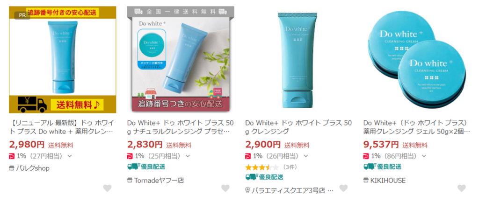Open the two-jar Do white cleansing cream thumbnail

pos(416,60)
